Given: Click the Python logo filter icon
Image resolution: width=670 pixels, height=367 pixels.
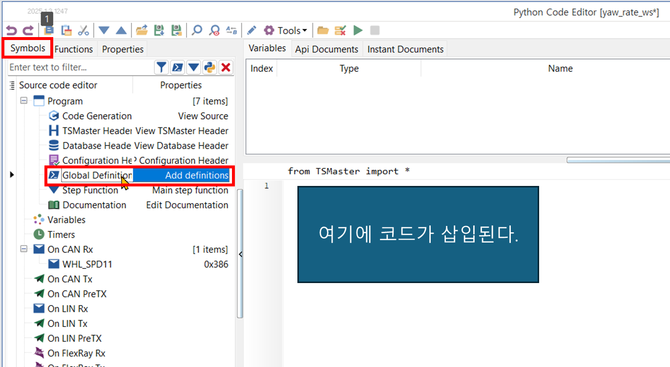Looking at the screenshot, I should 210,67.
